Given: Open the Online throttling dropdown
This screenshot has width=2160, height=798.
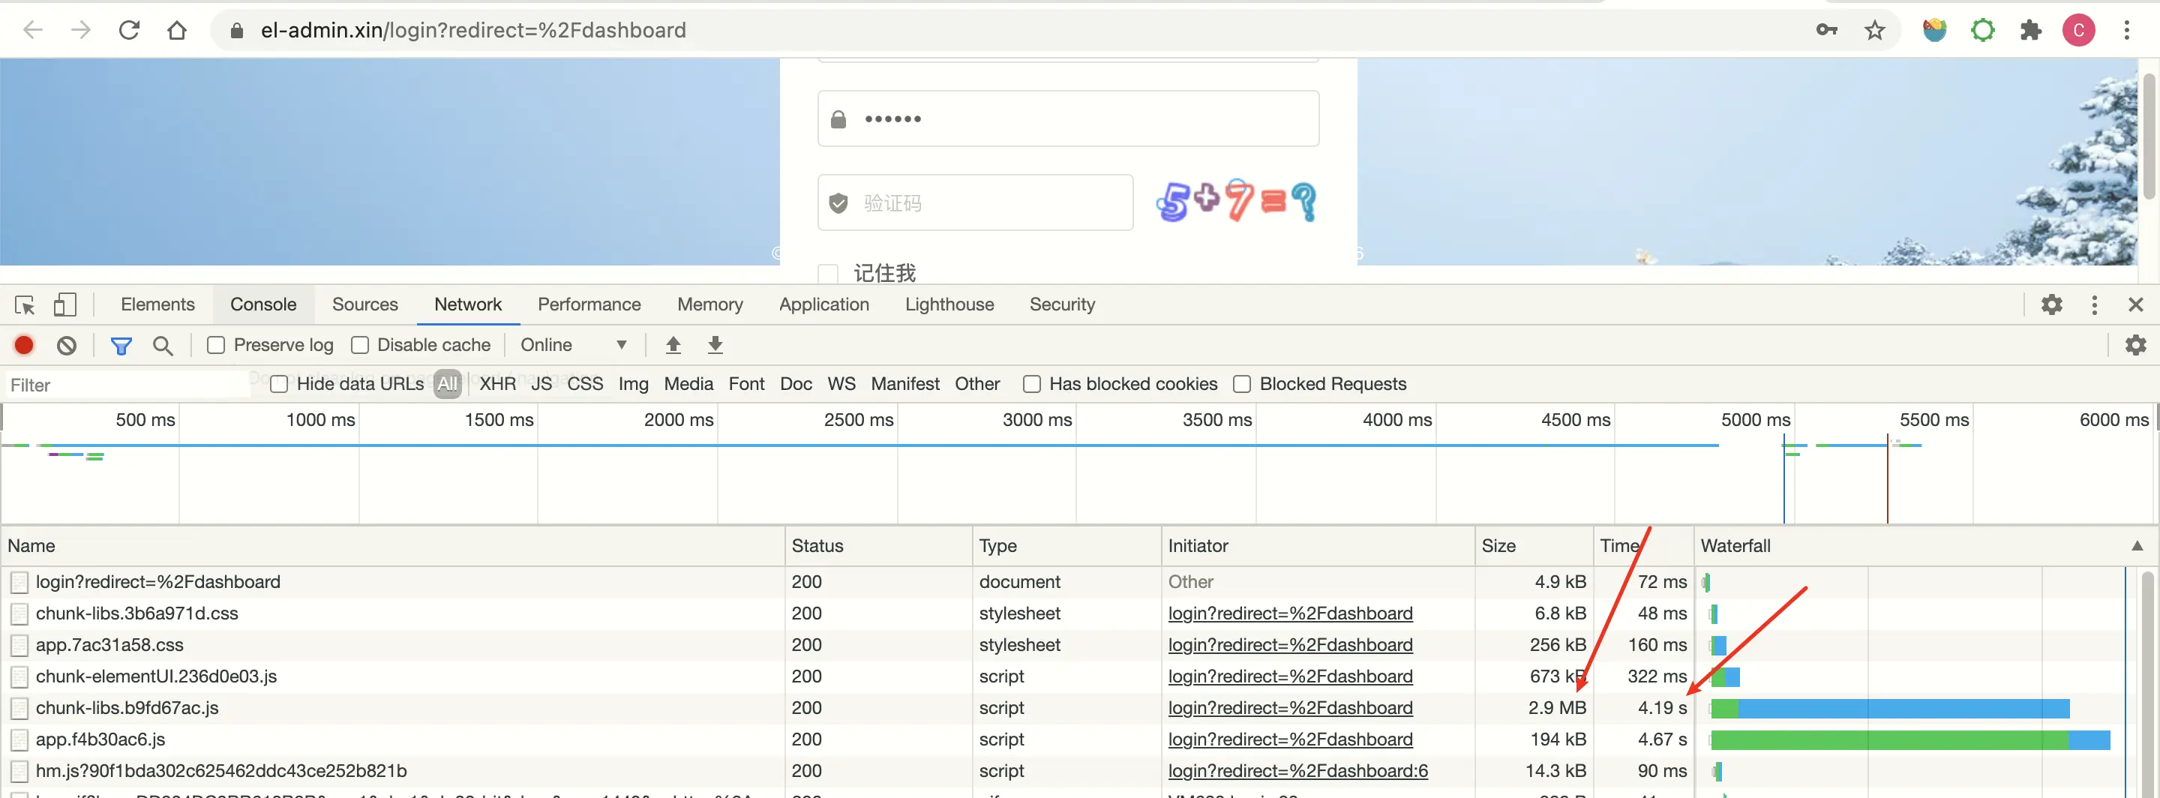Looking at the screenshot, I should (x=574, y=345).
